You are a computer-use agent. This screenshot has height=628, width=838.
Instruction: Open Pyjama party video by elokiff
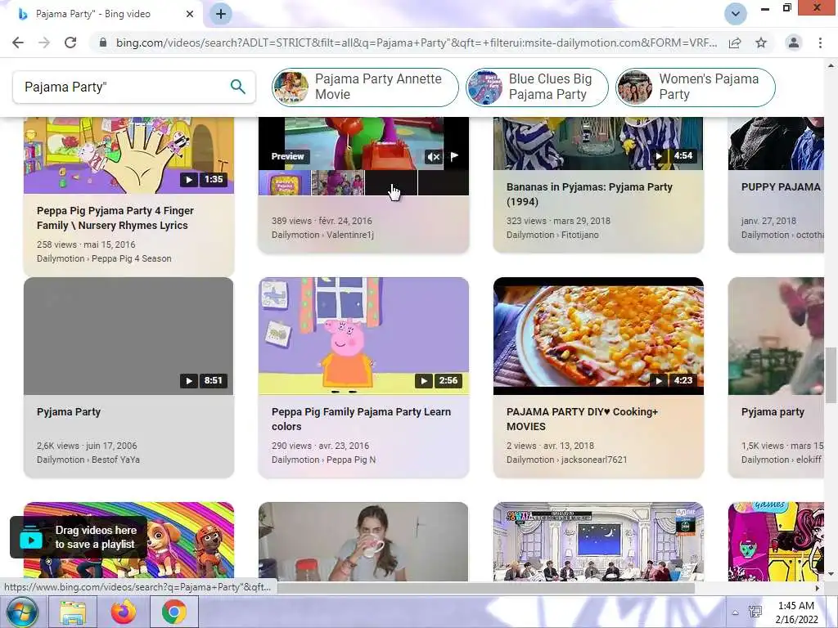point(773,412)
